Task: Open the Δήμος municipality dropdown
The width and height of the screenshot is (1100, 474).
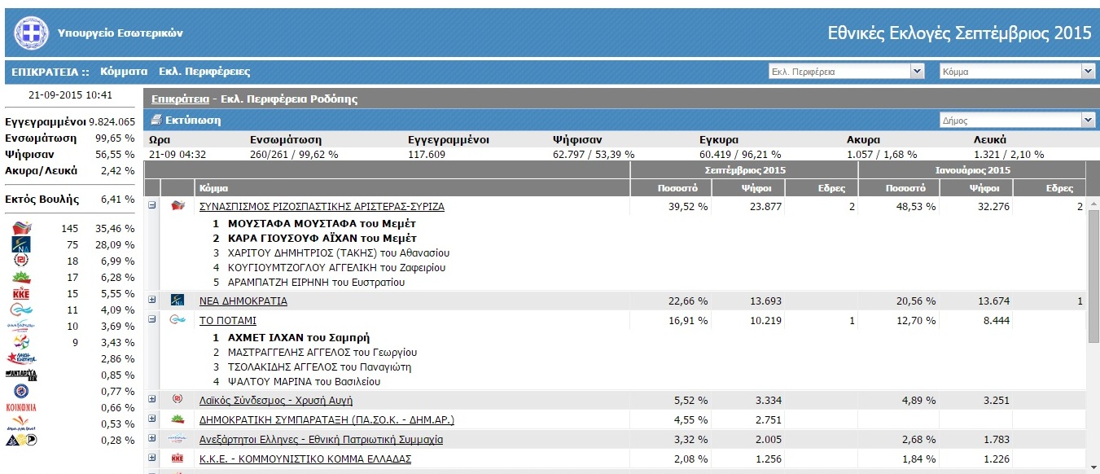Action: pos(1018,121)
